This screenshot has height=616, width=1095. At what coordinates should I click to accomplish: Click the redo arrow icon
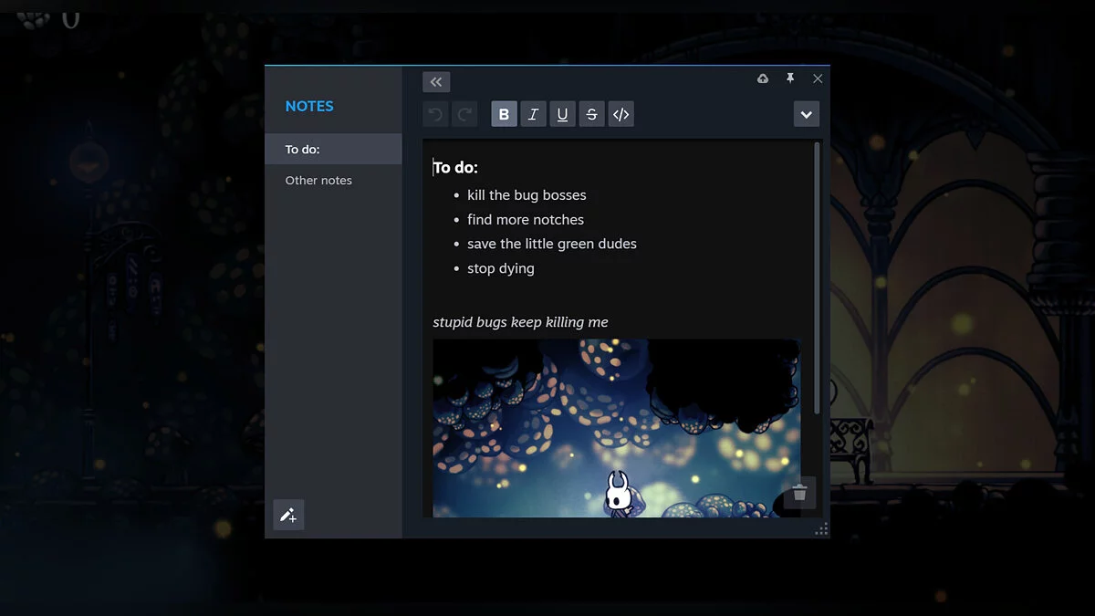click(x=464, y=114)
